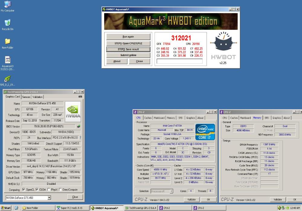Click the first system tray icon
The width and height of the screenshot is (302, 211).
(279, 208)
